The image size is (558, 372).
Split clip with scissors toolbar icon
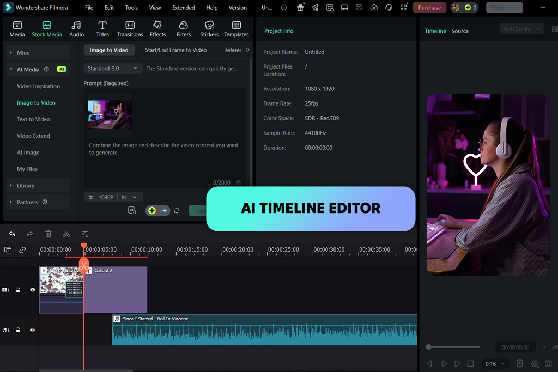coord(66,234)
